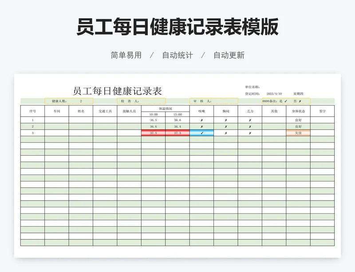The width and height of the screenshot is (355, 272).
Task: Select the sheet title 员工每日健康记录表
Action: pyautogui.click(x=117, y=91)
